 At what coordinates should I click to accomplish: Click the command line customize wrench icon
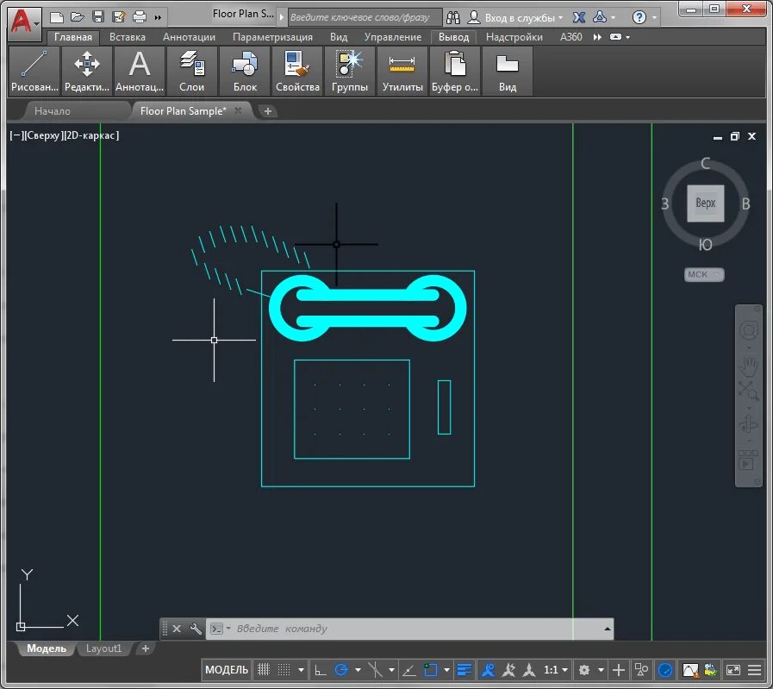[196, 629]
